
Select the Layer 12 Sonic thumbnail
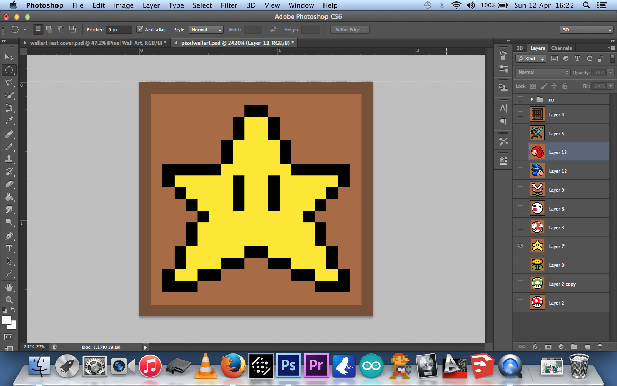[x=537, y=170]
